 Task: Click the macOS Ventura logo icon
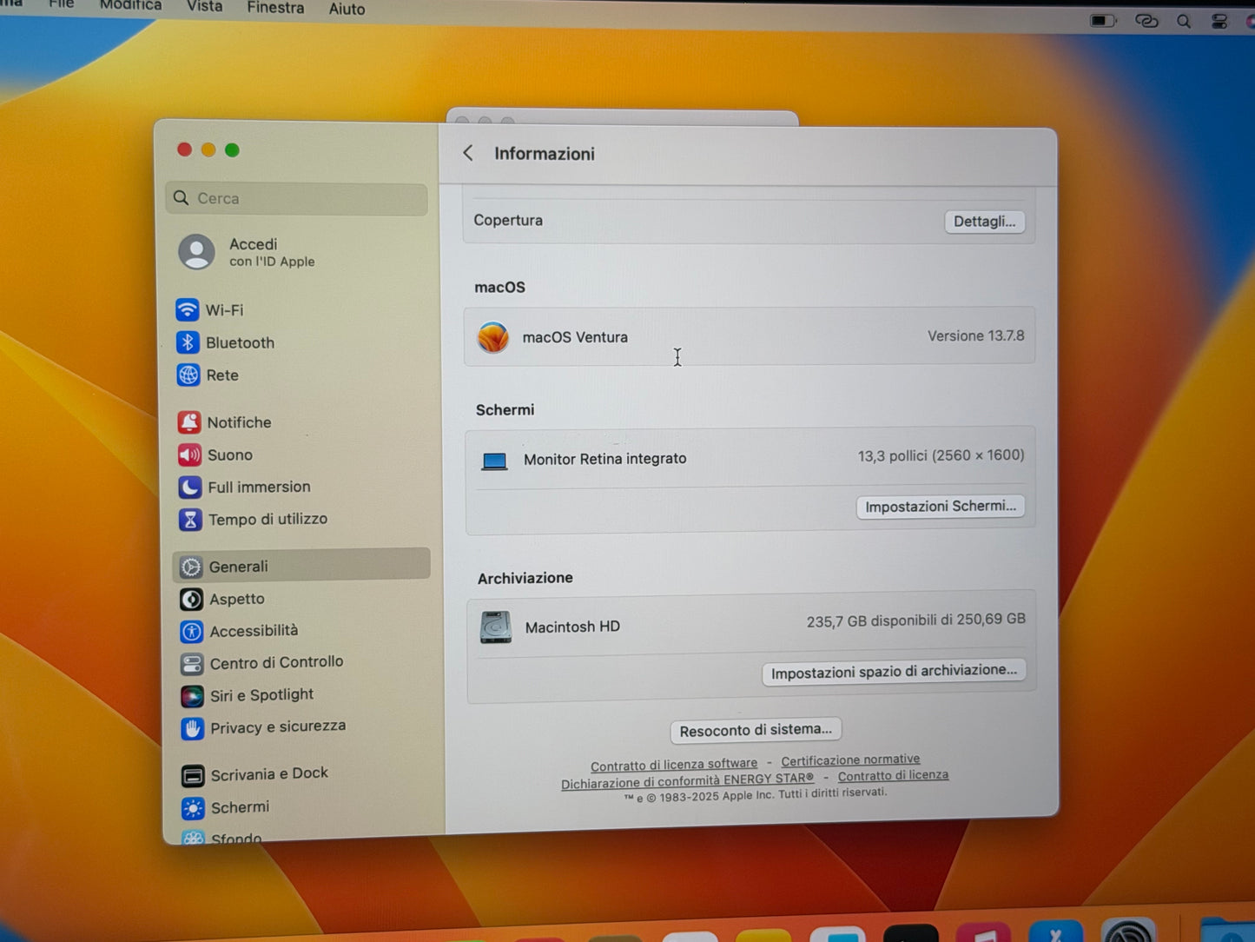[x=493, y=337]
